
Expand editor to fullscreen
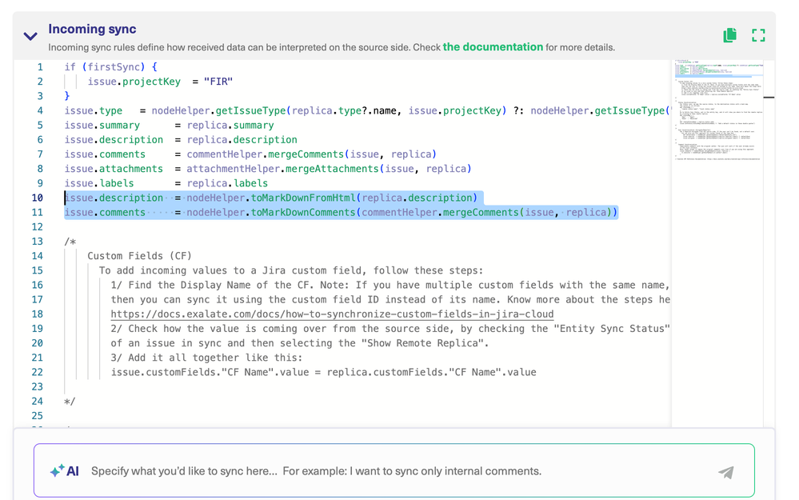pyautogui.click(x=758, y=35)
